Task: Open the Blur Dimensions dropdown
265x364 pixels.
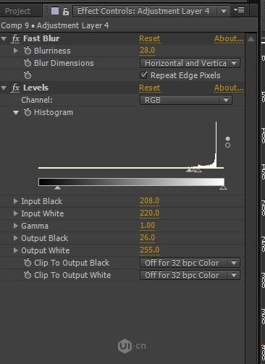Action: coord(190,63)
